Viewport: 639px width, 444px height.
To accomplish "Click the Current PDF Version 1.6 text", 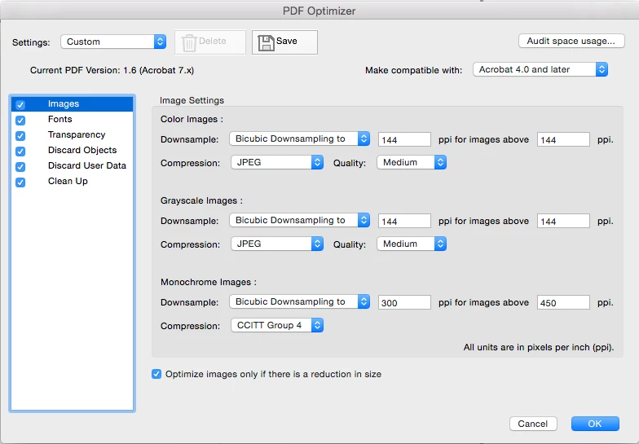I will point(112,70).
